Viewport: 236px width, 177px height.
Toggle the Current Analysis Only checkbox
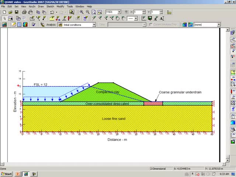click(x=150, y=25)
